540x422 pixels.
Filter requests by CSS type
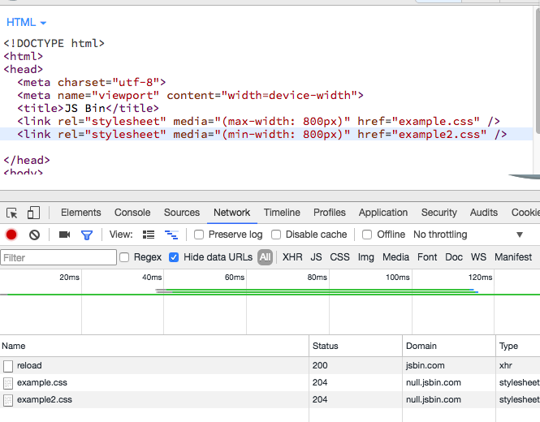(x=339, y=257)
